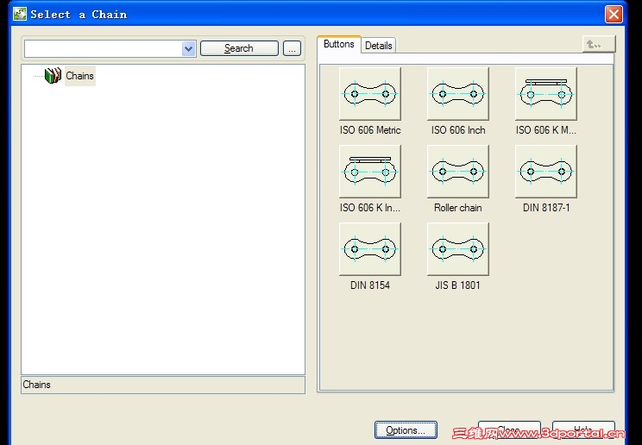This screenshot has width=642, height=445.
Task: Click the Search button
Action: click(239, 48)
